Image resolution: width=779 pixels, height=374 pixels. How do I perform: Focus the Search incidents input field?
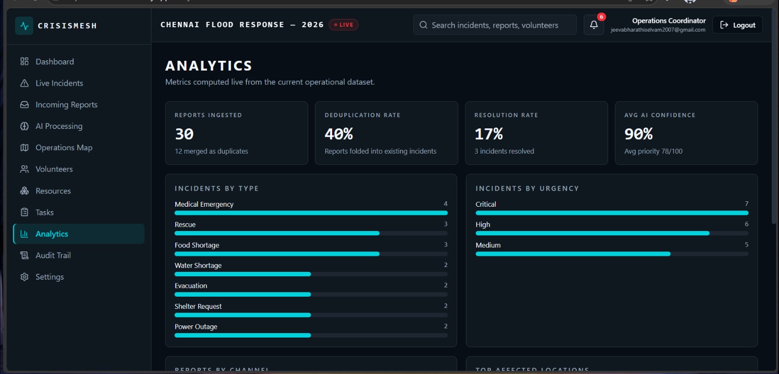[495, 25]
